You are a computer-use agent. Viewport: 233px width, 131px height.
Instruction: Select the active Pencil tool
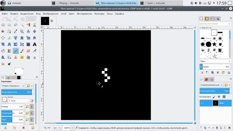coord(16,51)
